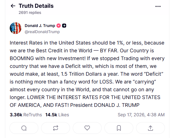This screenshot has width=173, height=138.
Task: Click the black plus badge beside name
Action: click(x=64, y=26)
